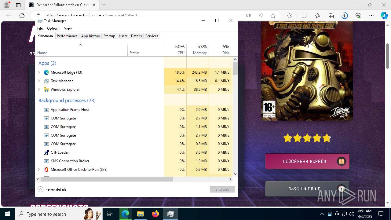Click Task Manager horizontal scrollbar thumb
The width and height of the screenshot is (391, 220).
tap(107, 179)
